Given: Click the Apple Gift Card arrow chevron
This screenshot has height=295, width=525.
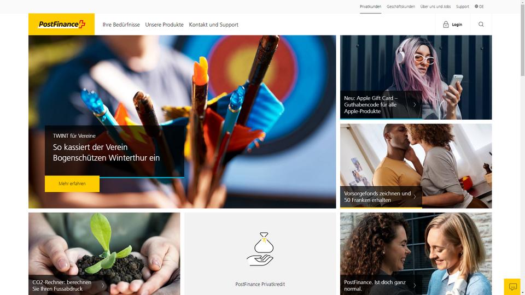Looking at the screenshot, I should pos(415,105).
